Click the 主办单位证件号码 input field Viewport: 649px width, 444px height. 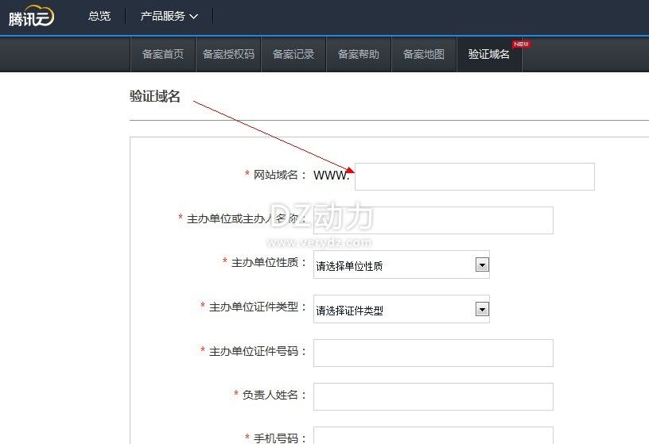click(x=433, y=353)
